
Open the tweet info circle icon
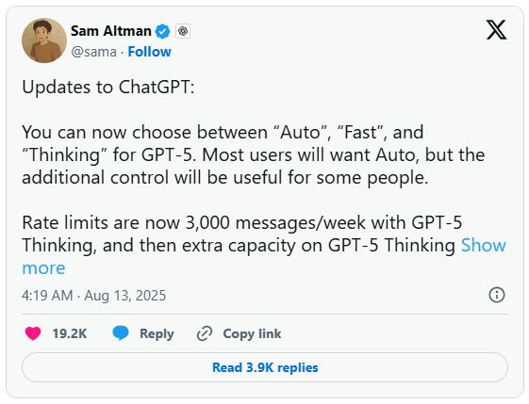point(497,295)
